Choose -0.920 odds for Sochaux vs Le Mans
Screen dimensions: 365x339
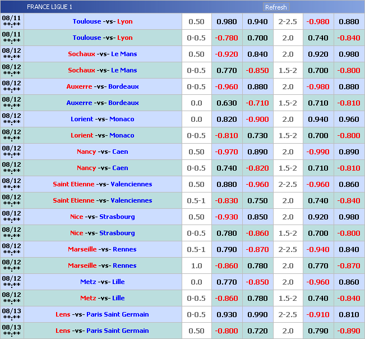pyautogui.click(x=227, y=54)
